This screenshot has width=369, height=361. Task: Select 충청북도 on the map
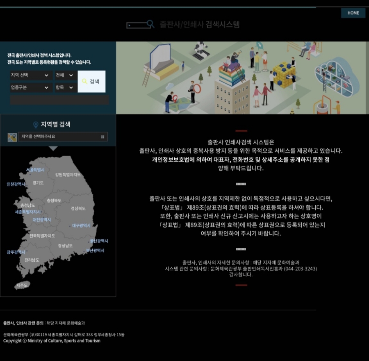click(54, 201)
